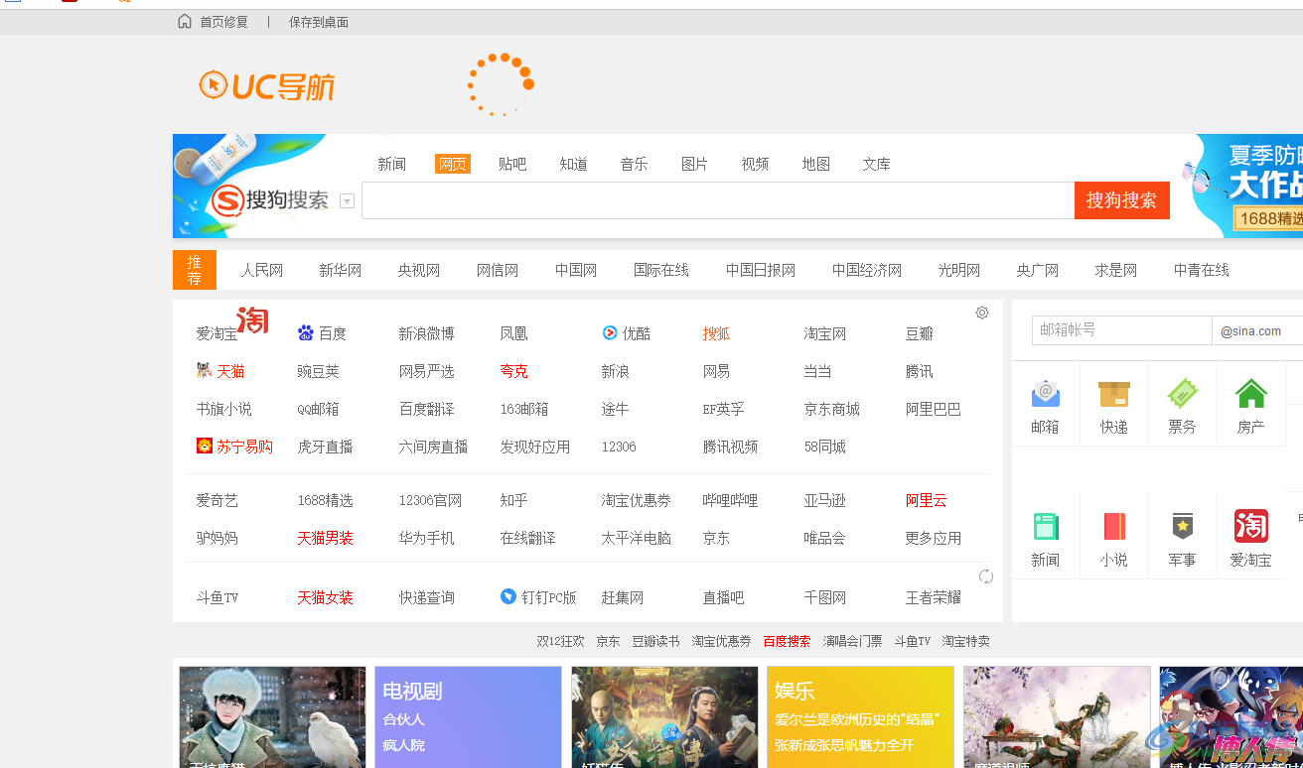
Task: Open the 央视网 link
Action: (419, 270)
